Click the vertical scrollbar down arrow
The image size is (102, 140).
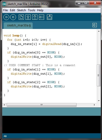click(99, 101)
